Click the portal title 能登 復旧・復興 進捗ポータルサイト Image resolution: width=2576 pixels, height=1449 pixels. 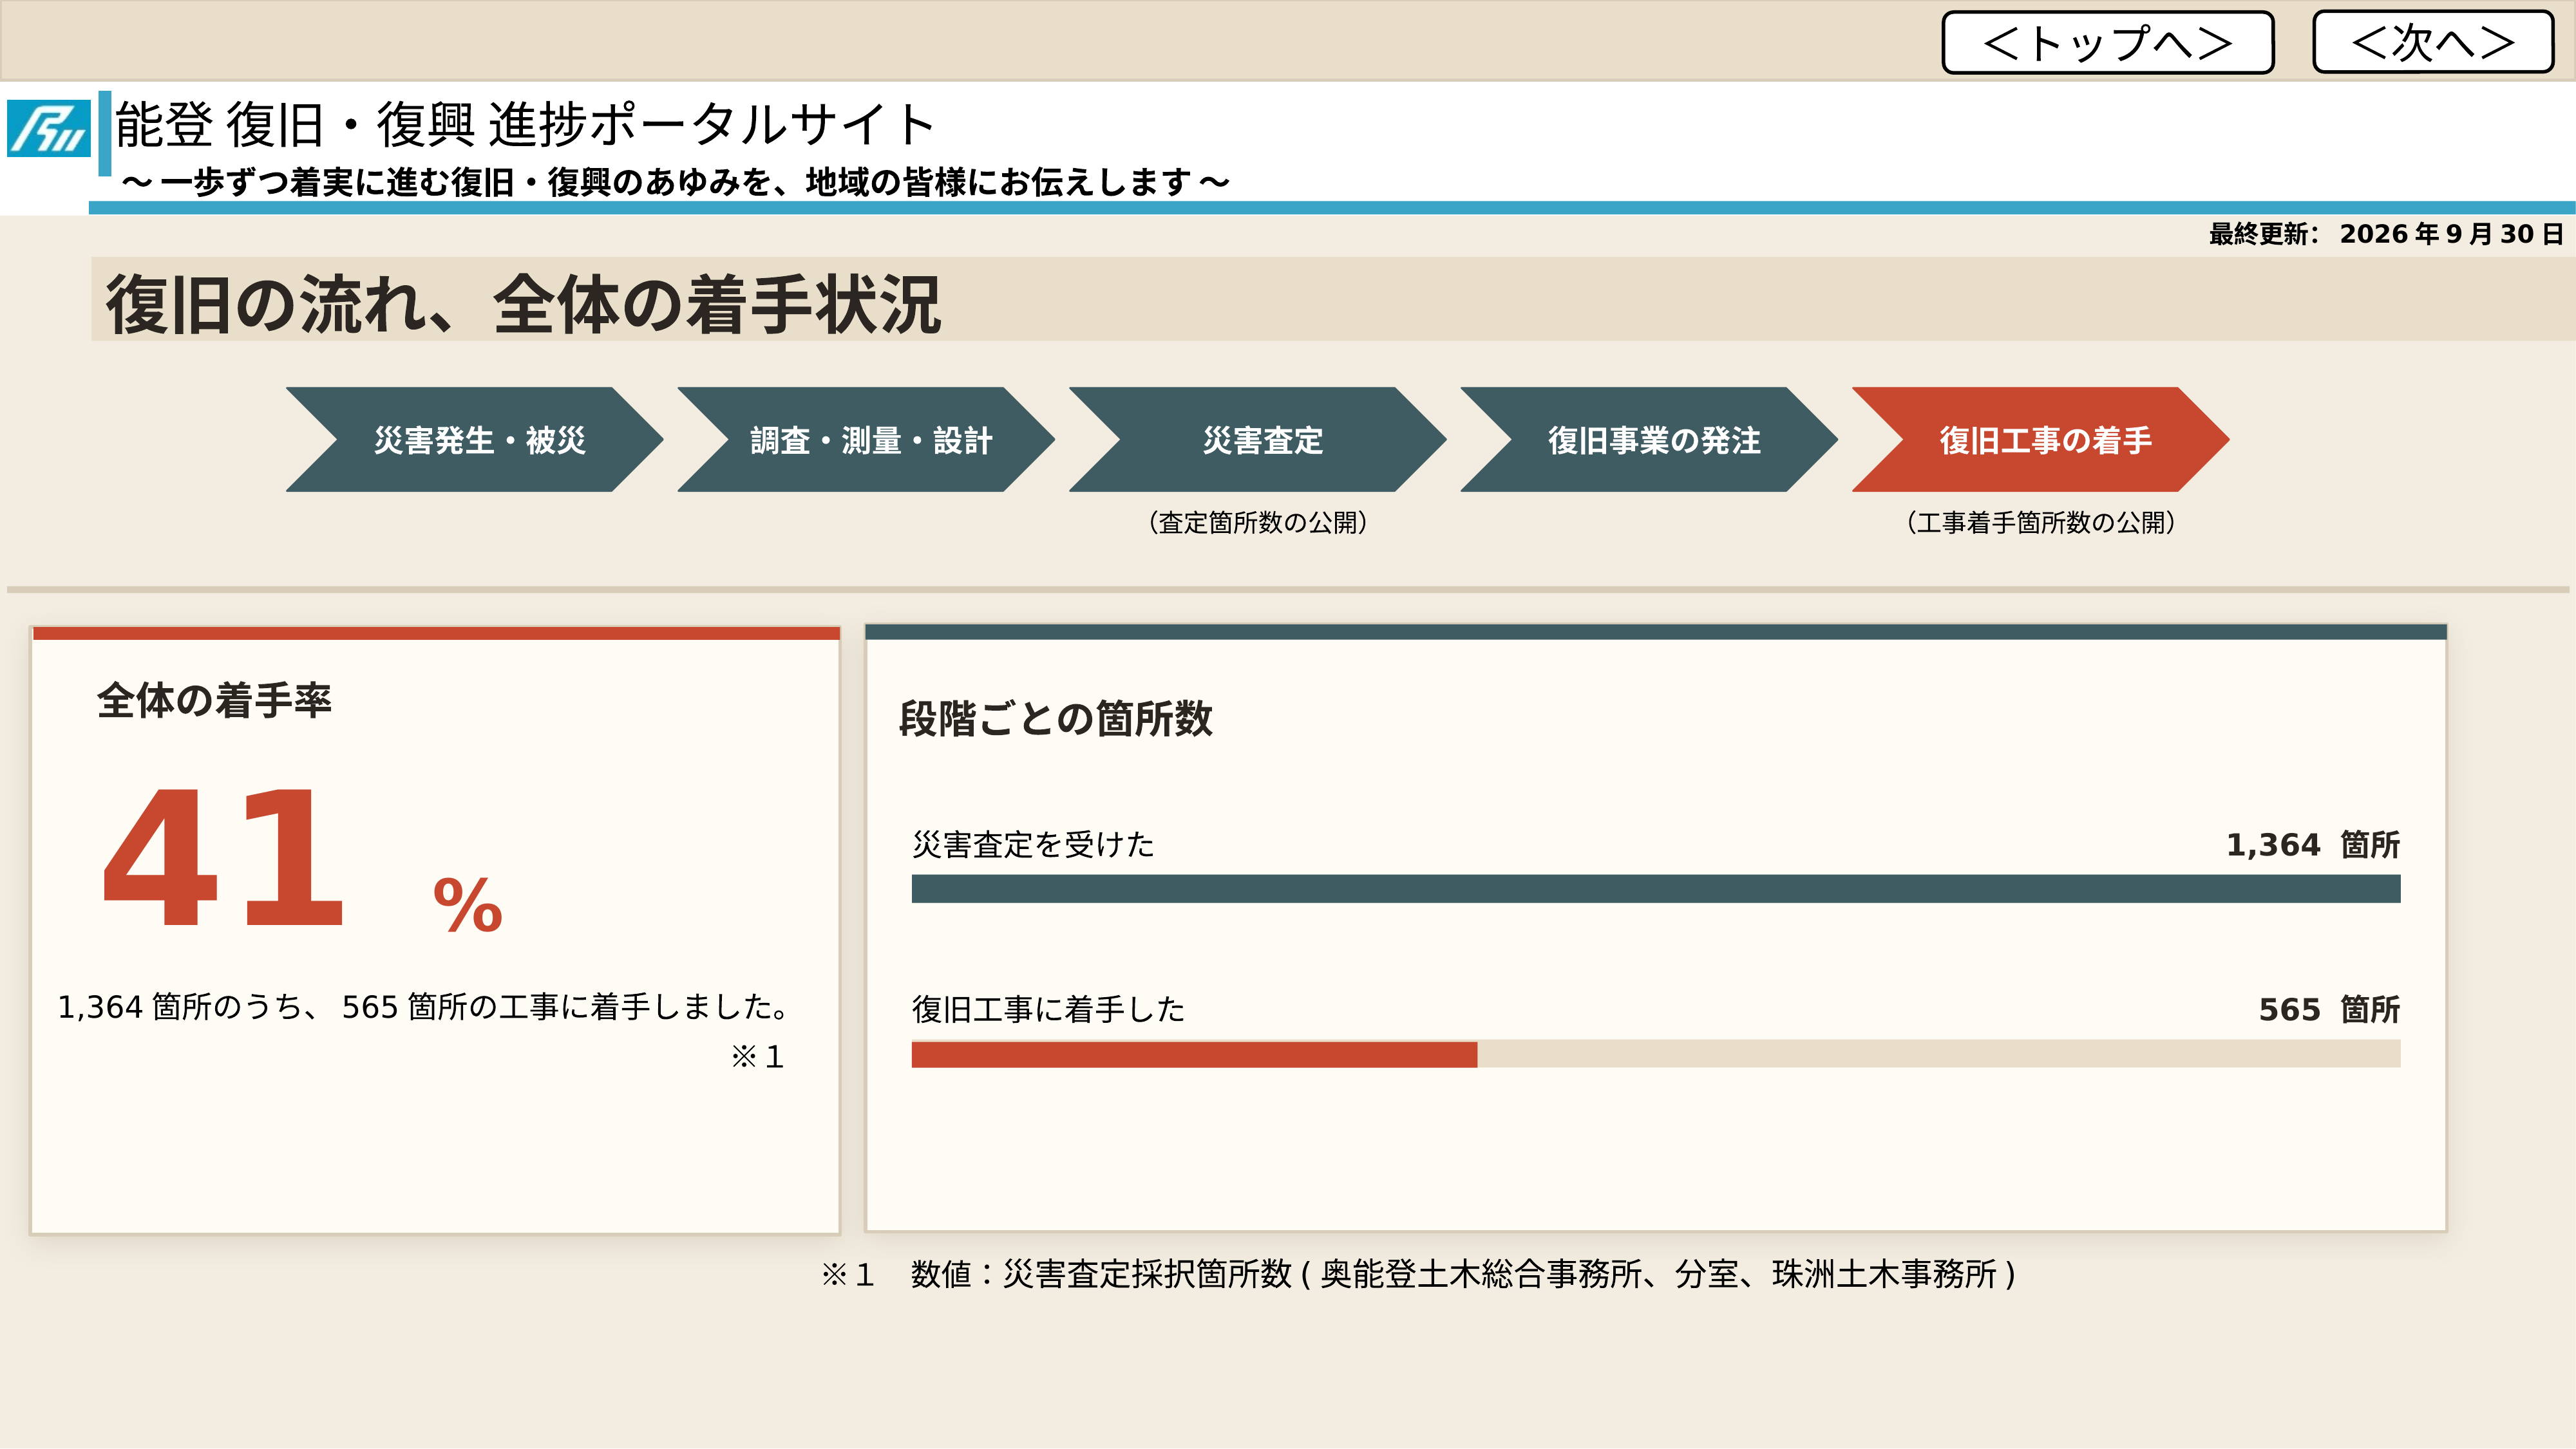pyautogui.click(x=526, y=125)
